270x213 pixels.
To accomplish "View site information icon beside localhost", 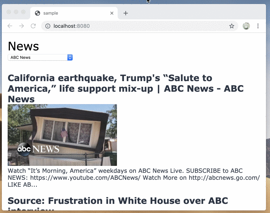I will pos(48,26).
